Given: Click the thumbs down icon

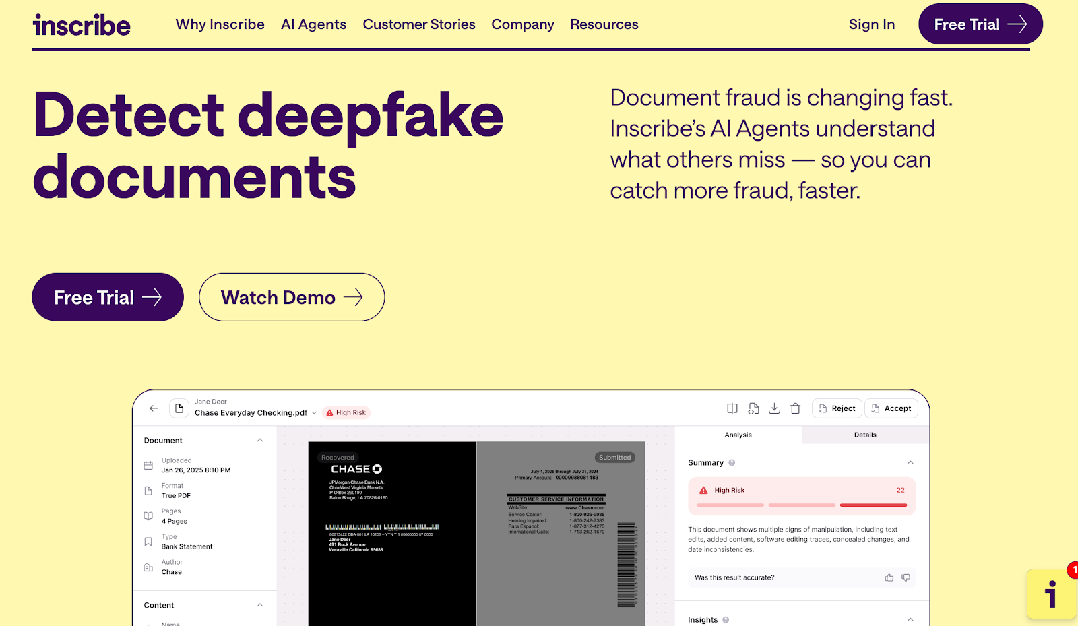Looking at the screenshot, I should [906, 577].
